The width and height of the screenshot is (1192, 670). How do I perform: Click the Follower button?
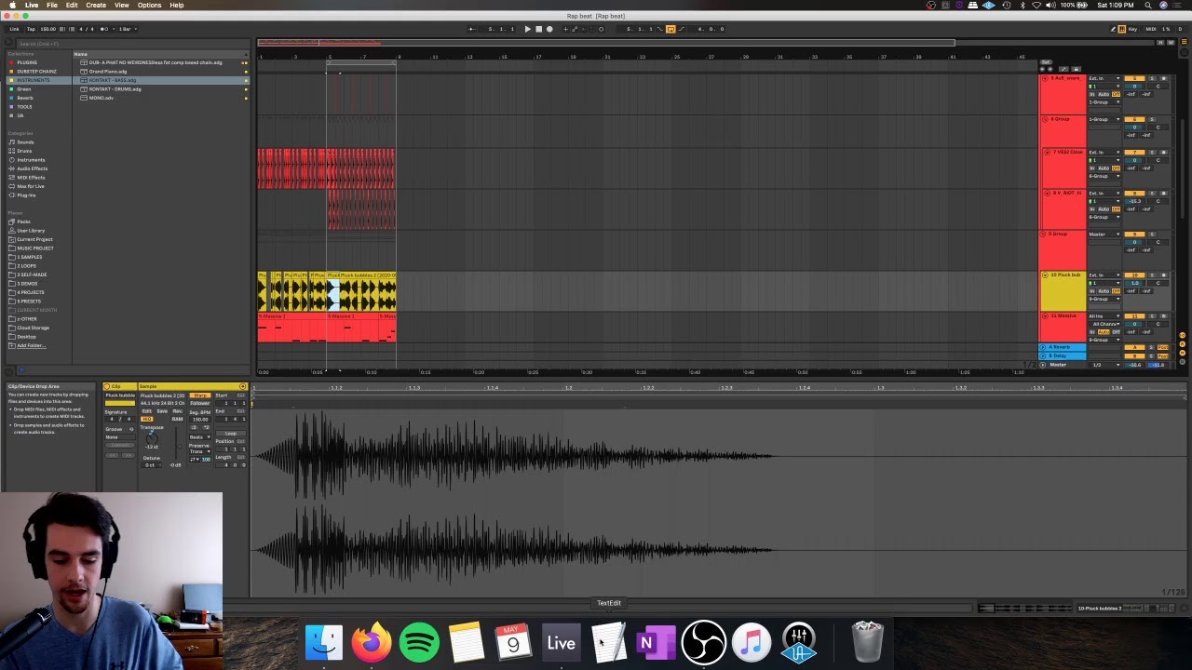(x=200, y=404)
